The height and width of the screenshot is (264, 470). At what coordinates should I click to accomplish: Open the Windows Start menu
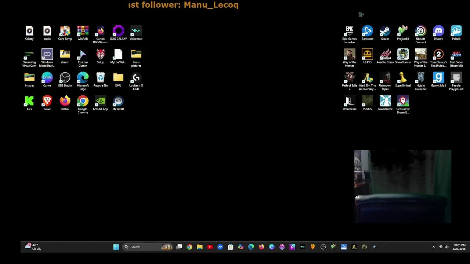click(116, 247)
